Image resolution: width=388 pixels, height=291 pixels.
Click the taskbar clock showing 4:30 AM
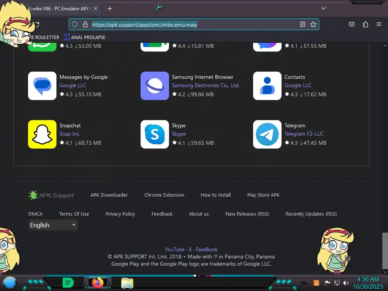tap(368, 283)
